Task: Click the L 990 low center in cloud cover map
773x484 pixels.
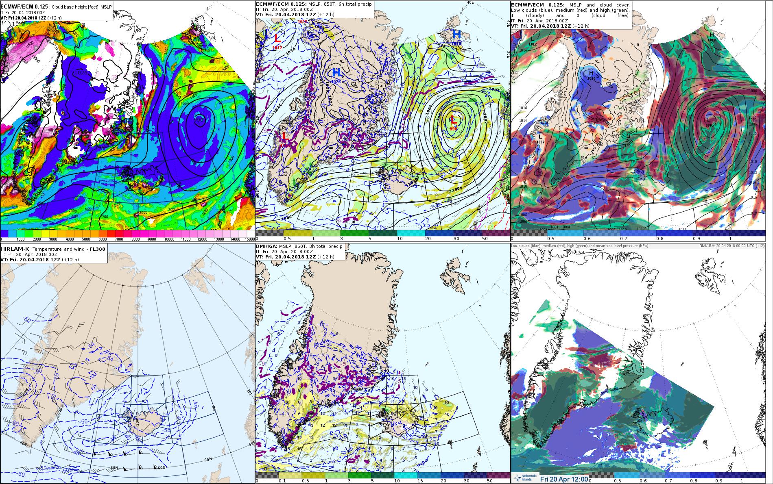Action: 708,122
